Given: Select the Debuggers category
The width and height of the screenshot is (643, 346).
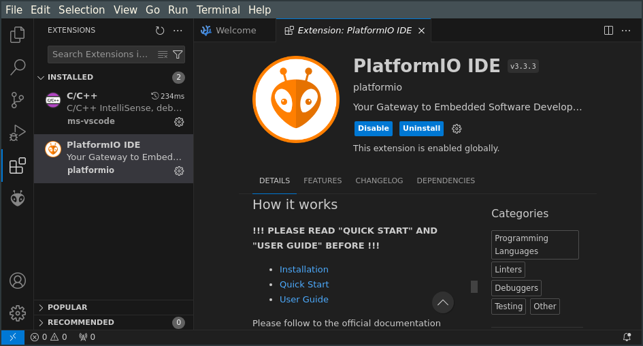Looking at the screenshot, I should coord(516,288).
